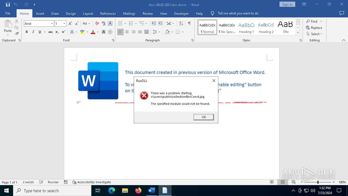Click the Clear All Formatting icon
This screenshot has height=196, width=348.
click(x=97, y=24)
